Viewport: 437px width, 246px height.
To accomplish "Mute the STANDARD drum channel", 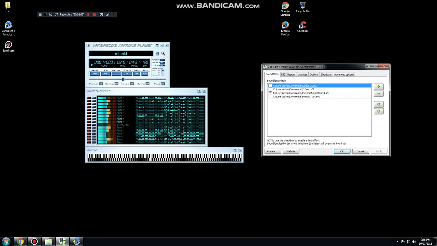I will (89, 125).
